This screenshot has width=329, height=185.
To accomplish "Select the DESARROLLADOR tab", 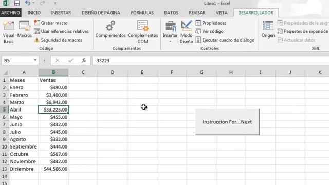I will pos(256,13).
